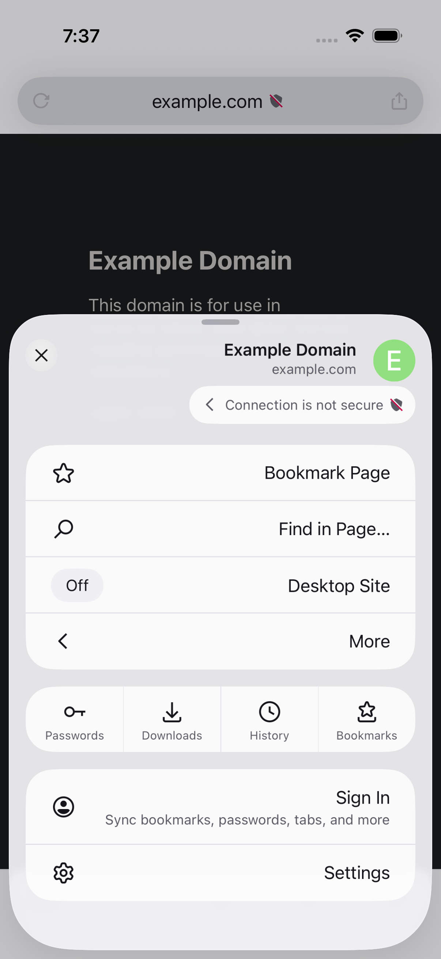Viewport: 441px width, 959px height.
Task: Close the menu with X button
Action: pyautogui.click(x=41, y=355)
